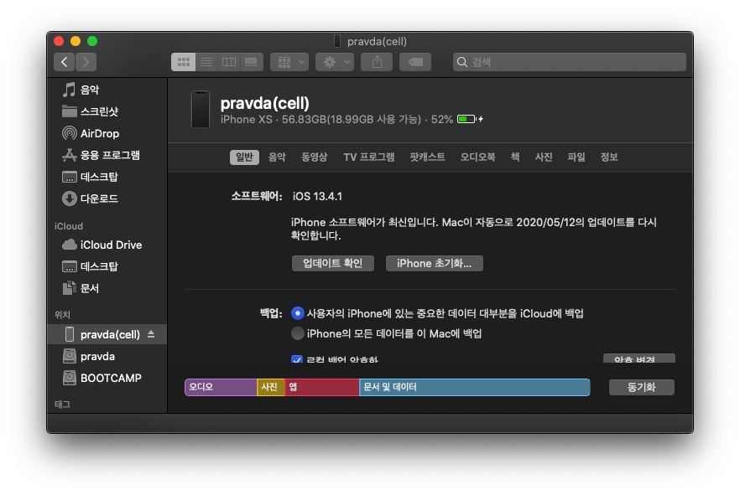Image resolution: width=740 pixels, height=495 pixels.
Task: Toggle the local backup encryption checkbox
Action: [297, 359]
